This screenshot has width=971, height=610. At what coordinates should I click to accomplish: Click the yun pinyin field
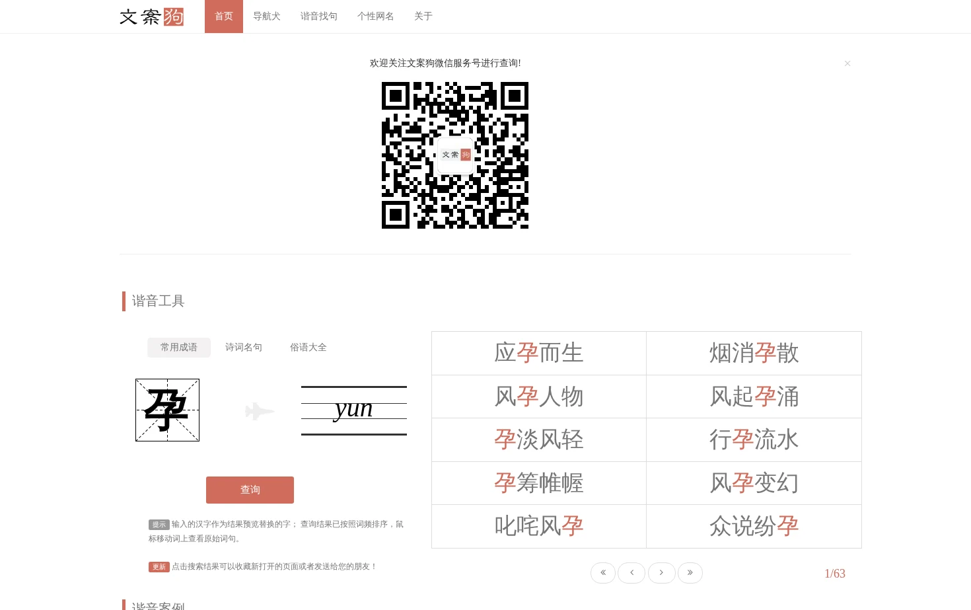coord(354,410)
